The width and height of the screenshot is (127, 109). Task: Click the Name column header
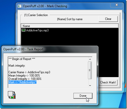(x=70, y=26)
